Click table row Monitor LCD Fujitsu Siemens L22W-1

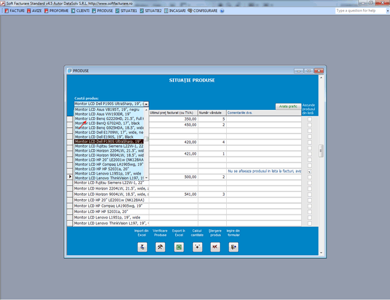pos(112,183)
